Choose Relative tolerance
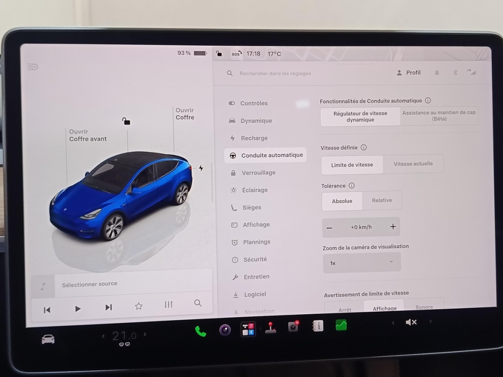The height and width of the screenshot is (377, 503). point(382,200)
